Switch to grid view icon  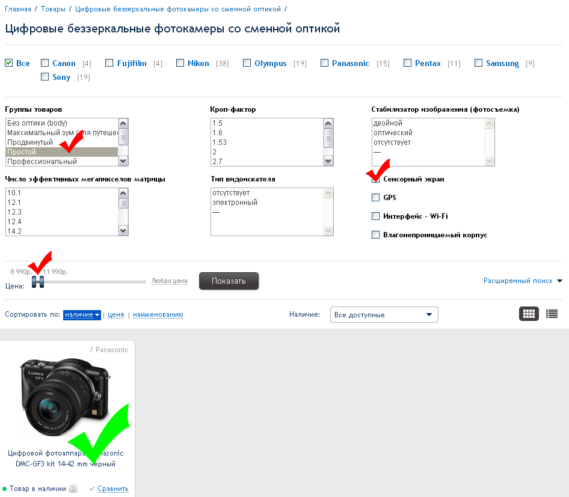pos(529,314)
